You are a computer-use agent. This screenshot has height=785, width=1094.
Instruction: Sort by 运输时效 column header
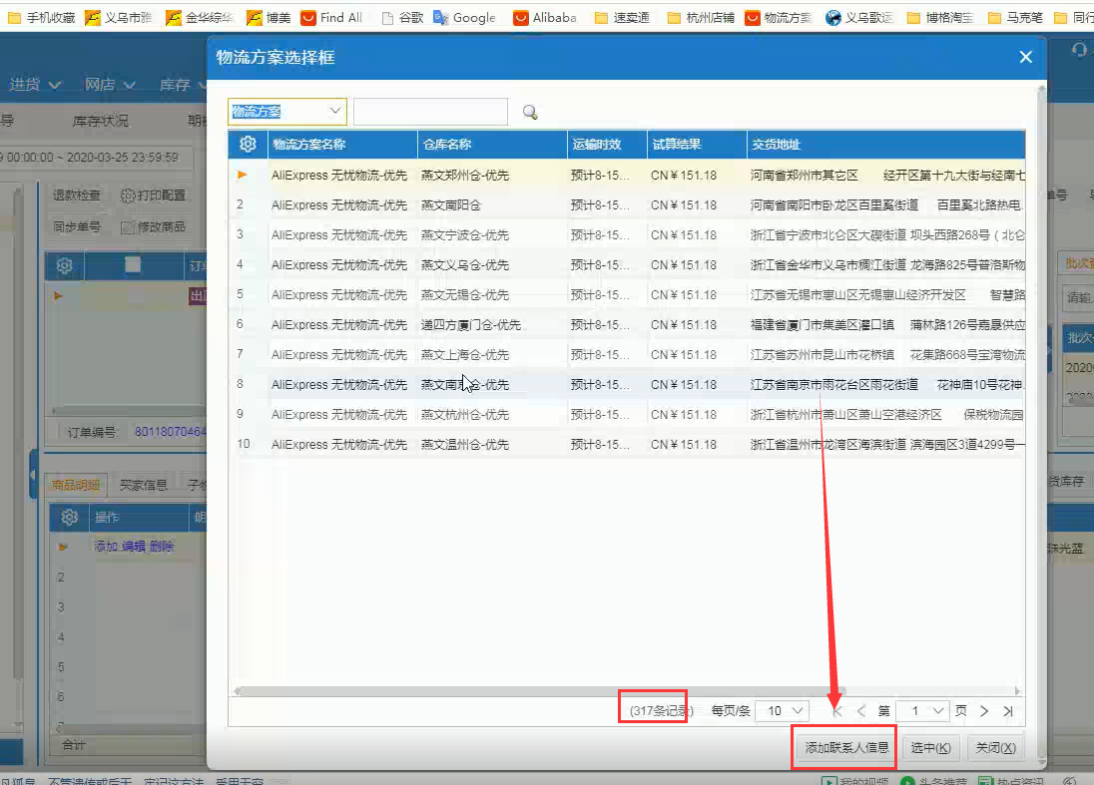click(607, 145)
